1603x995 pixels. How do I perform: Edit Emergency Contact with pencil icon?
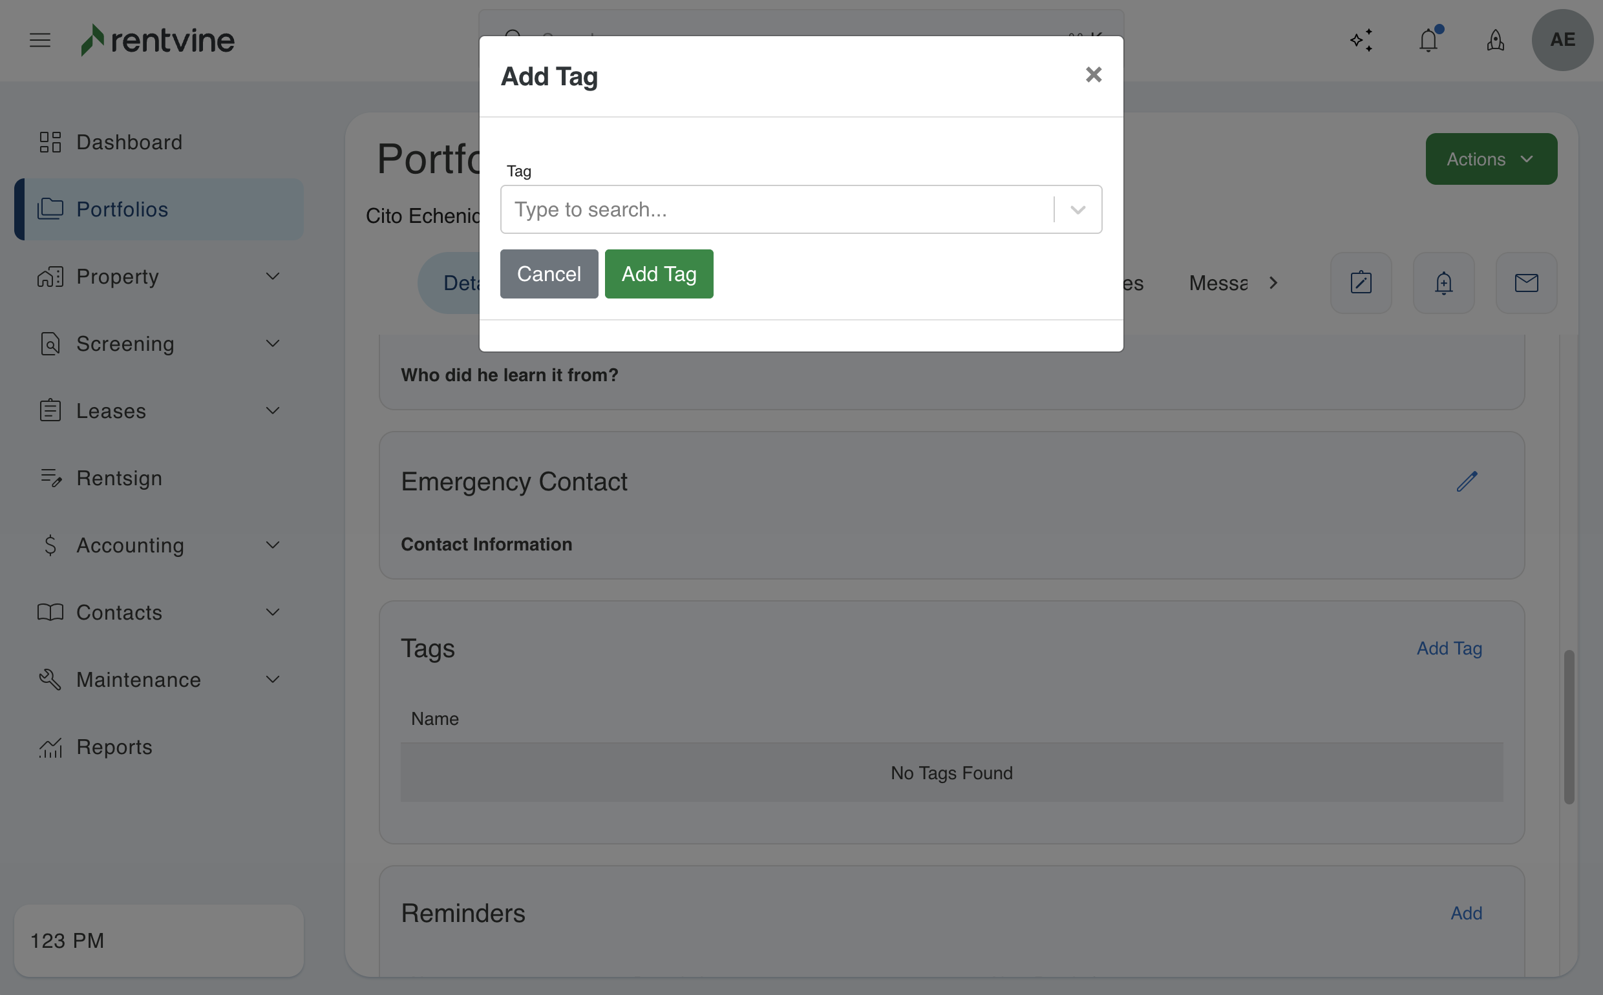[1467, 482]
